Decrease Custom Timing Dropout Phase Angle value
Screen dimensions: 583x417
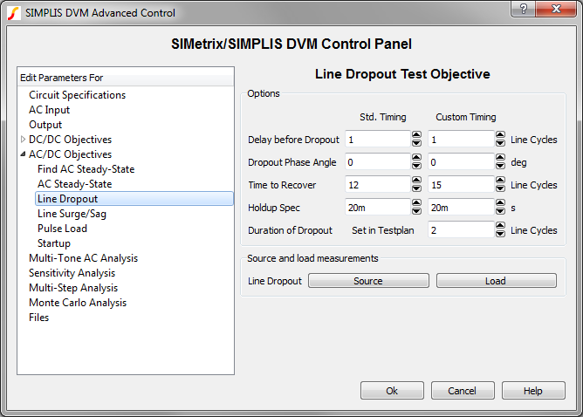click(500, 166)
